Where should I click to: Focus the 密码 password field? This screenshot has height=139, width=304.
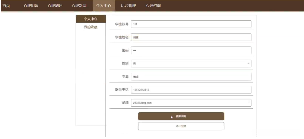click(191, 50)
